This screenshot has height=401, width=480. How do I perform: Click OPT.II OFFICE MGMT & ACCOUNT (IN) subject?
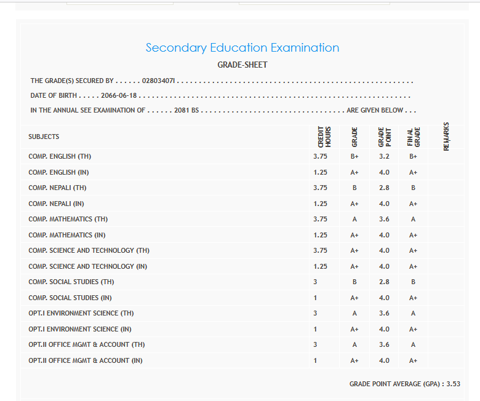pos(86,360)
